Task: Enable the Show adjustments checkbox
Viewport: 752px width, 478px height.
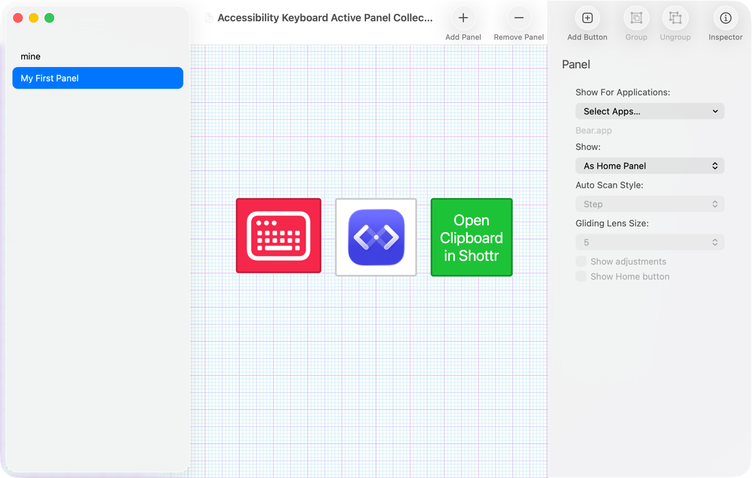Action: (581, 262)
